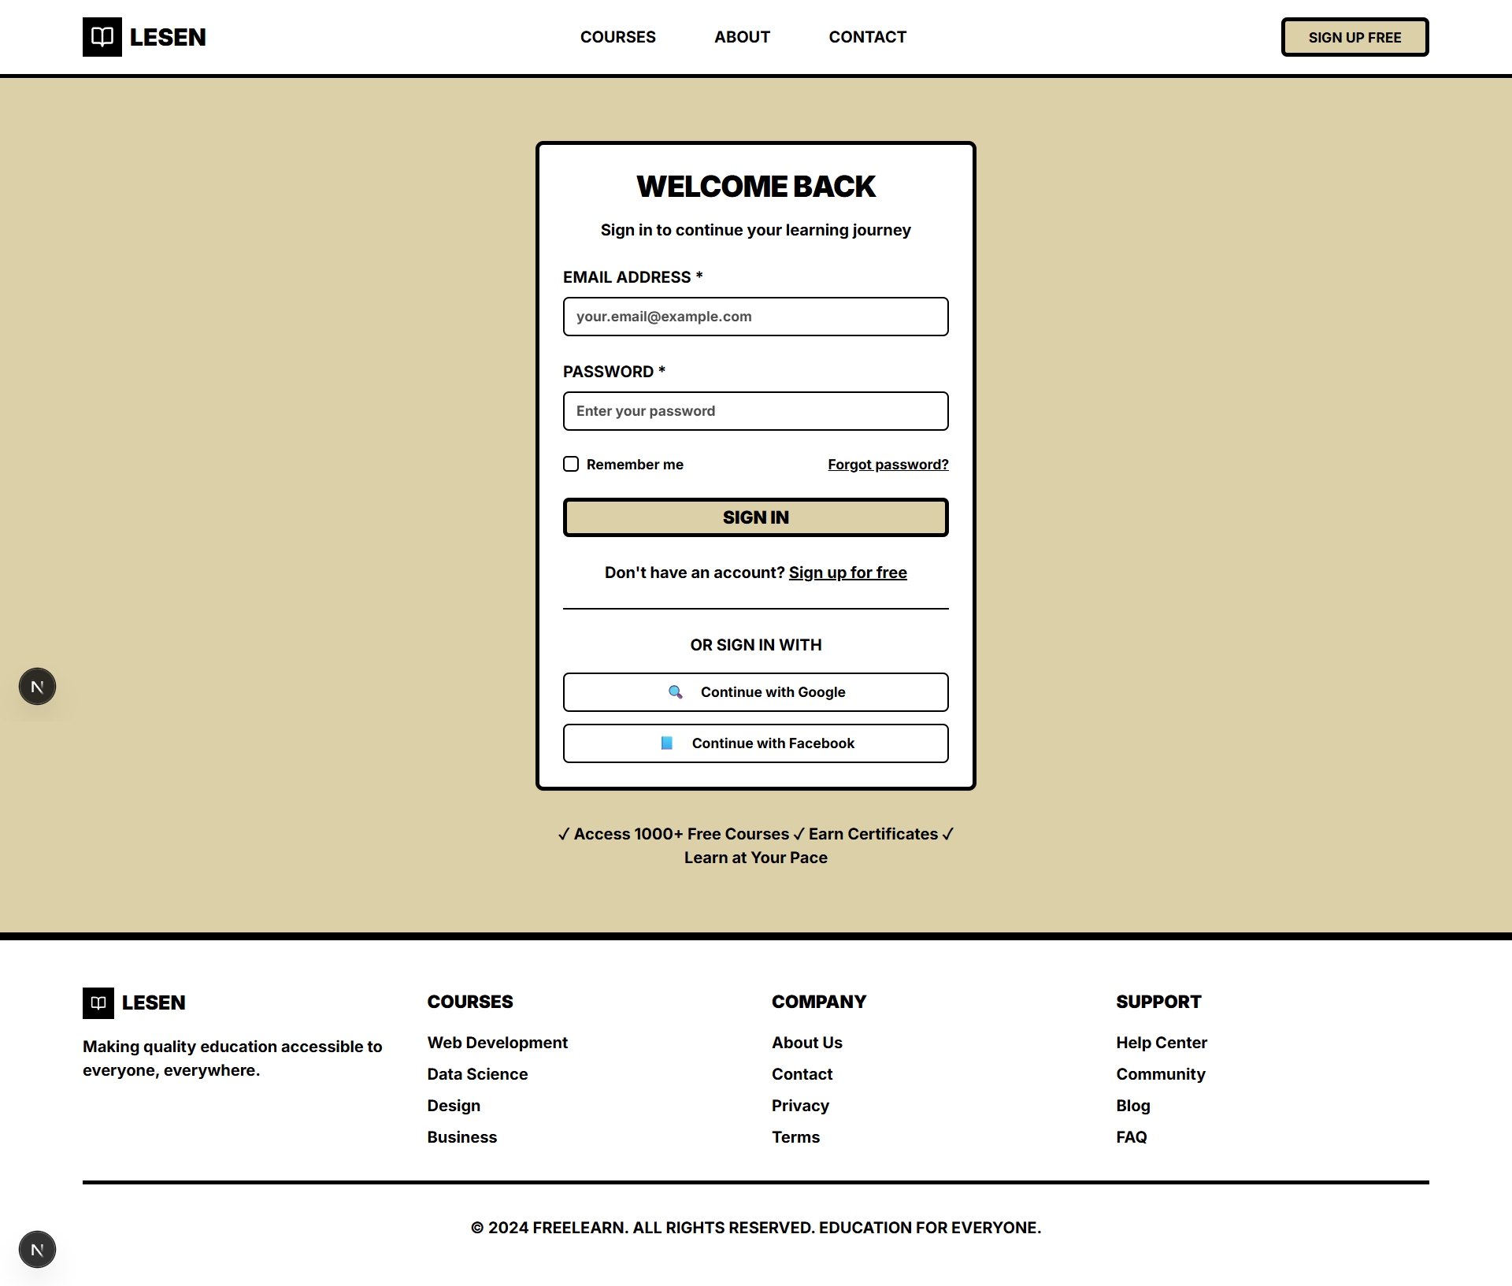Click the Google magnifier icon

[676, 692]
